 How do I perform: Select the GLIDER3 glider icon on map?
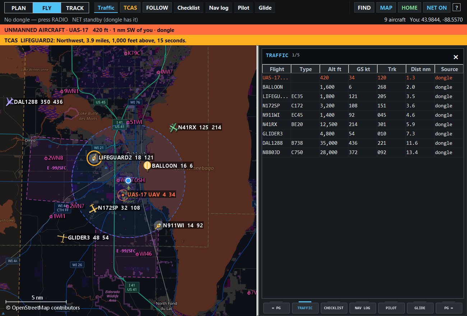63,238
